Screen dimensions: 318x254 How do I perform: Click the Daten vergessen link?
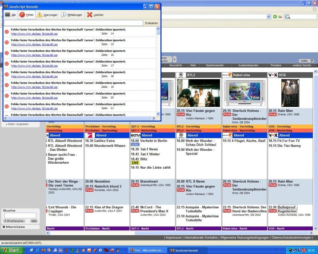coord(17,124)
